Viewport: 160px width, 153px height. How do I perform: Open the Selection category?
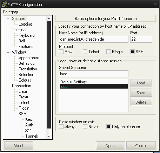coord(26,75)
